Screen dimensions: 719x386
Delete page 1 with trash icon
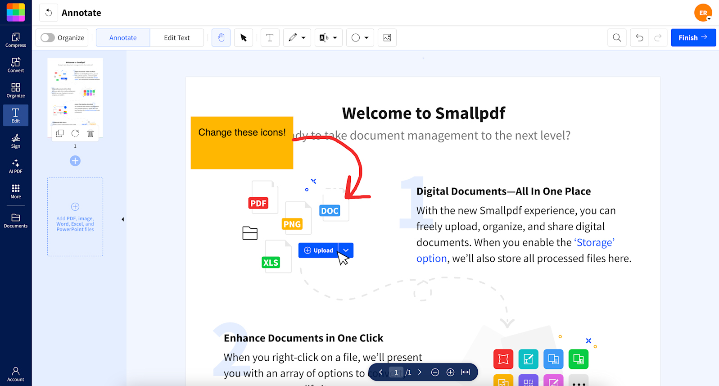pos(90,133)
